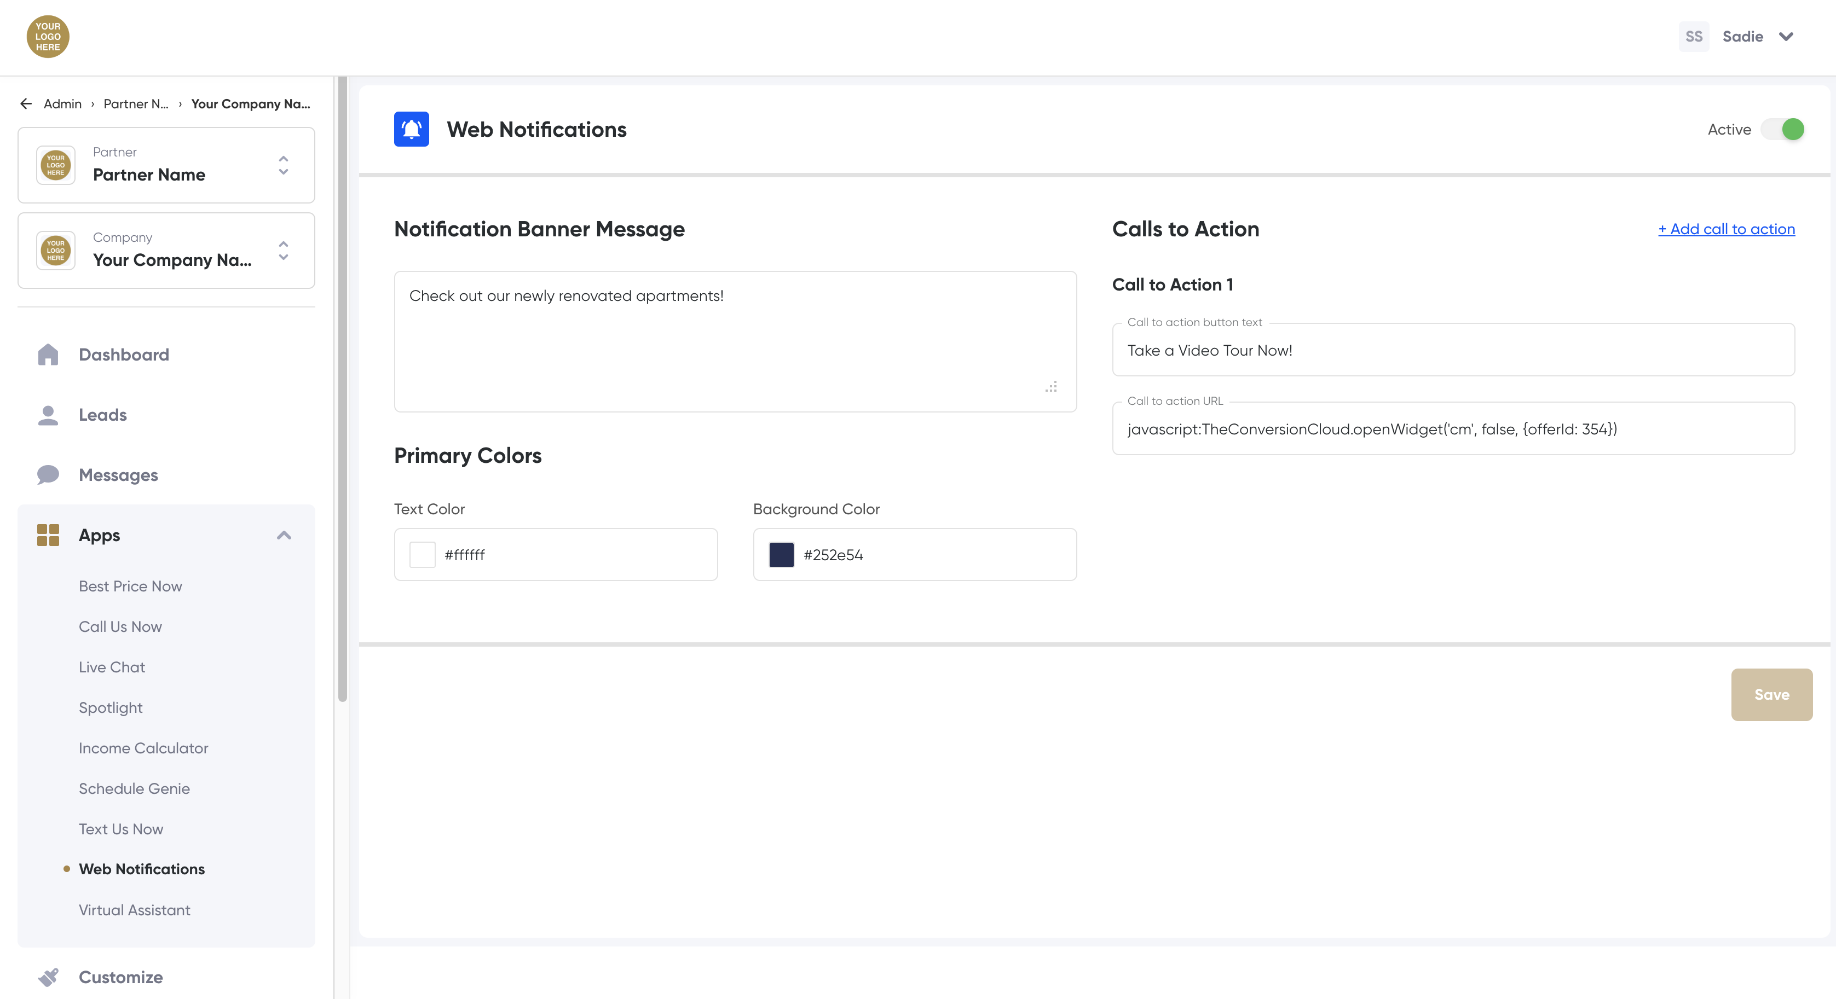Click the Call to action URL field
This screenshot has height=999, width=1836.
coord(1453,429)
